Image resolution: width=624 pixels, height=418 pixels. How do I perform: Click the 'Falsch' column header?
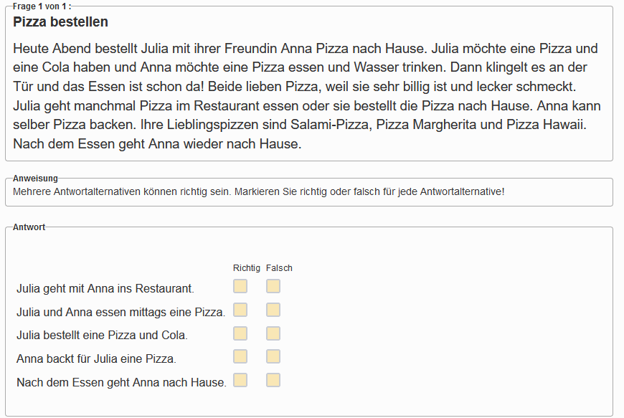[x=279, y=268]
